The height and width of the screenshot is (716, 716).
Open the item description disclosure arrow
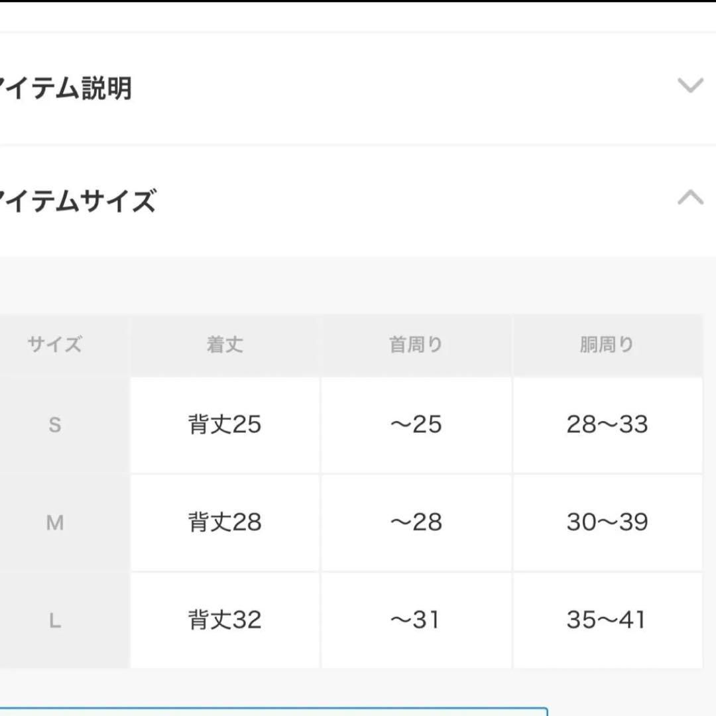(690, 85)
